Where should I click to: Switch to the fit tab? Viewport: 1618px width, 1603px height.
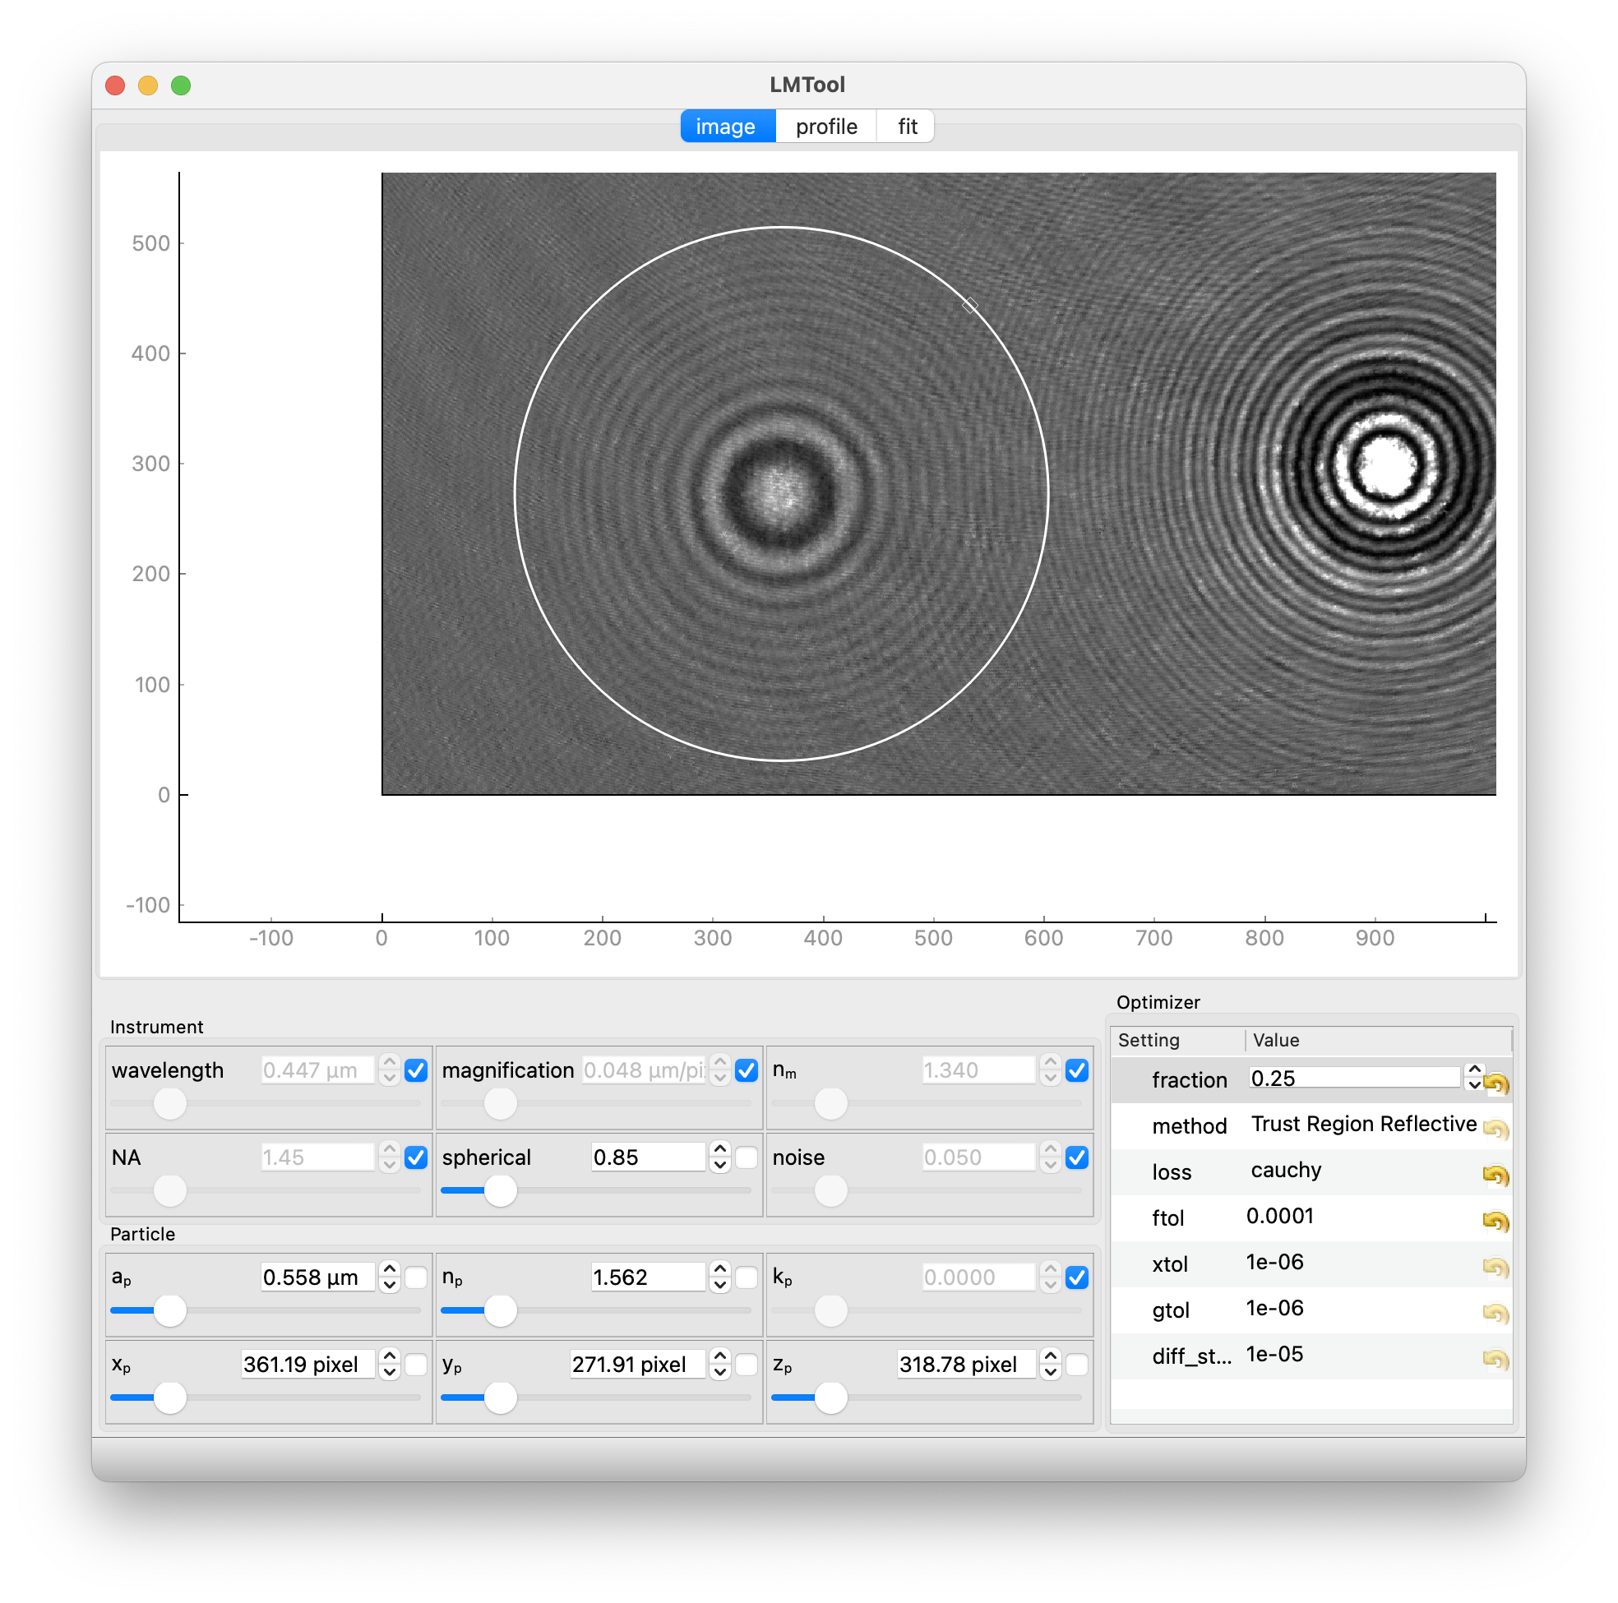point(907,127)
